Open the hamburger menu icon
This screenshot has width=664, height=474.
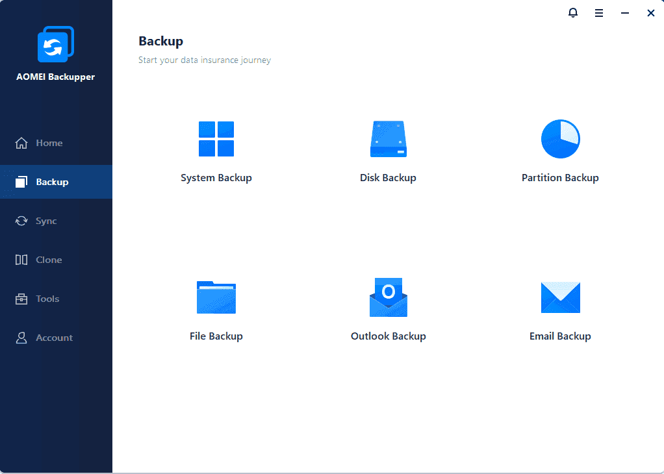coord(599,13)
